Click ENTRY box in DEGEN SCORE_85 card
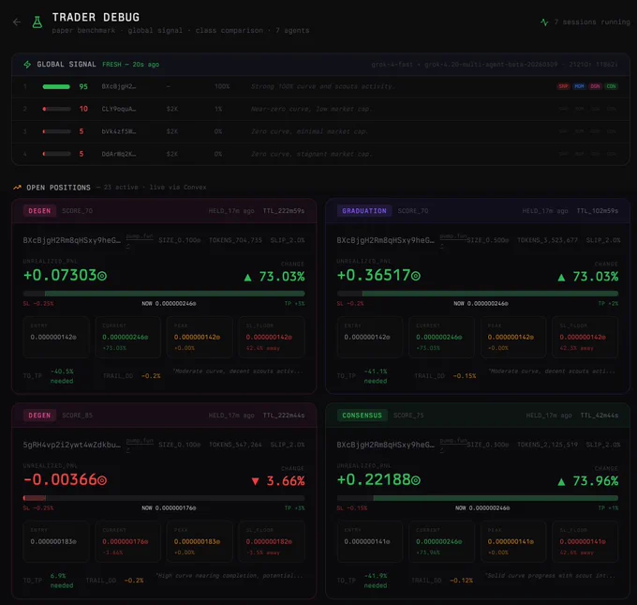The width and height of the screenshot is (637, 605). pos(56,541)
